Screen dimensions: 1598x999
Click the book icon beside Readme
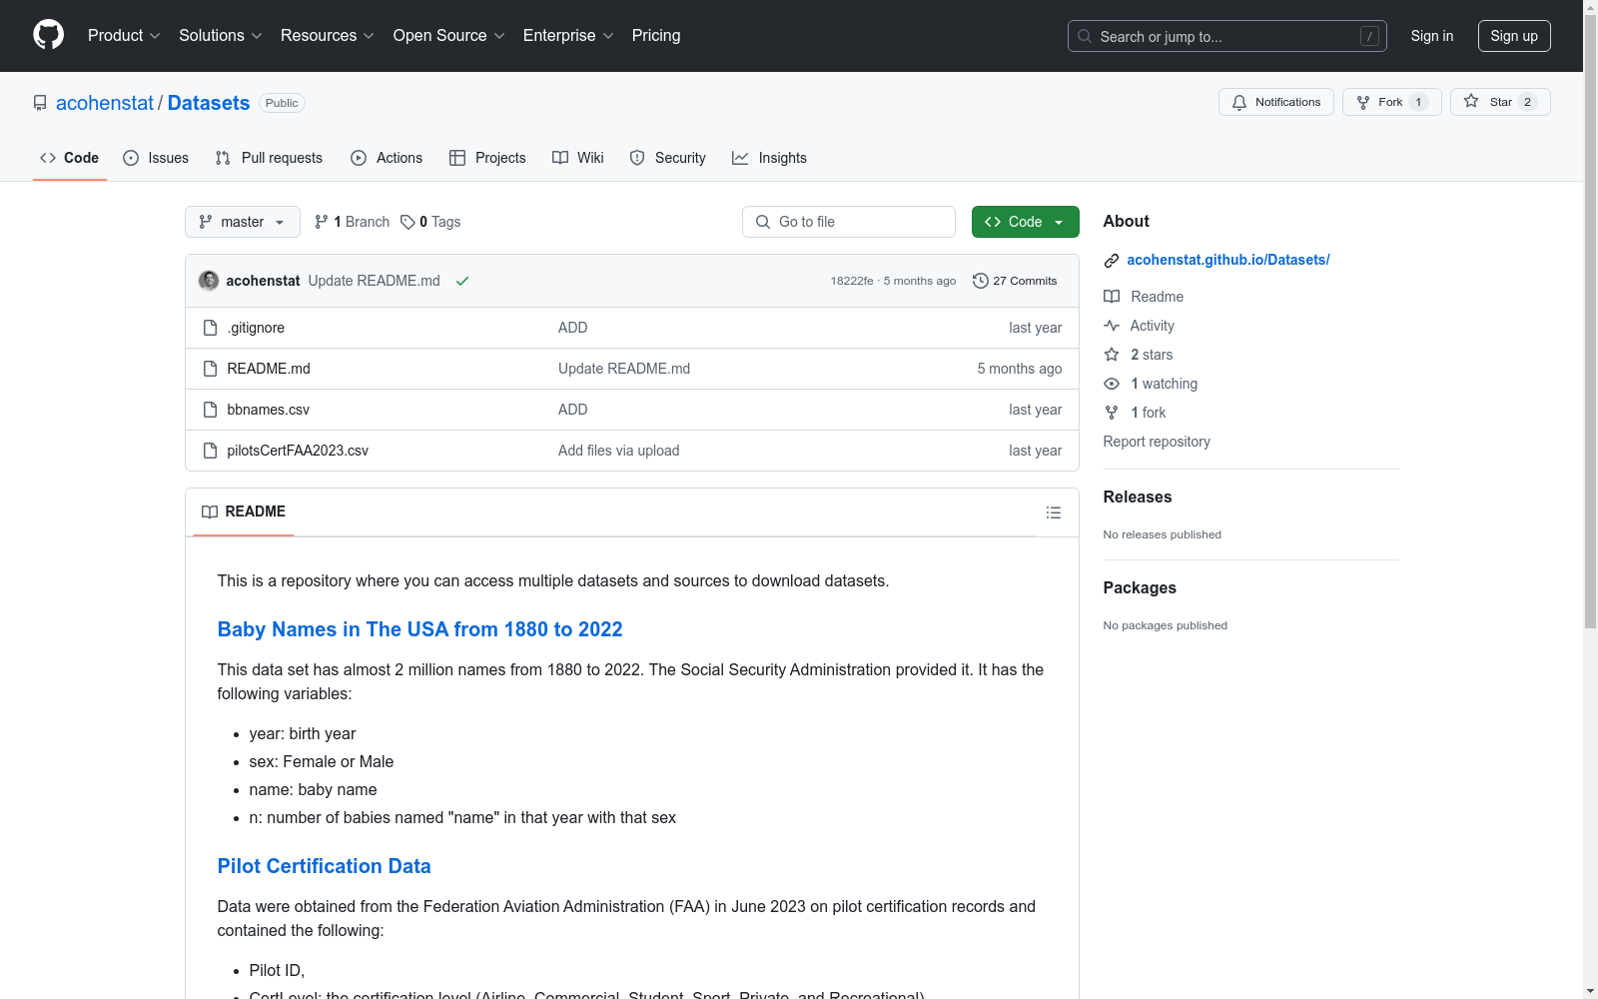coord(1112,297)
